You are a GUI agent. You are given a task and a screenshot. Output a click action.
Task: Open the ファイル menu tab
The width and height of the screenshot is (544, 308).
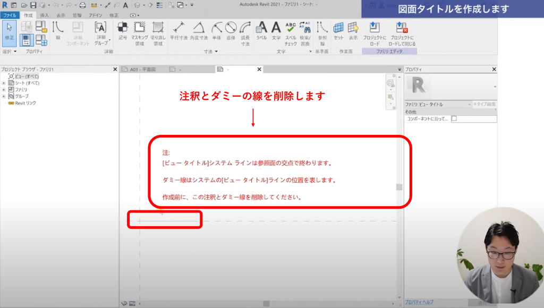click(10, 15)
